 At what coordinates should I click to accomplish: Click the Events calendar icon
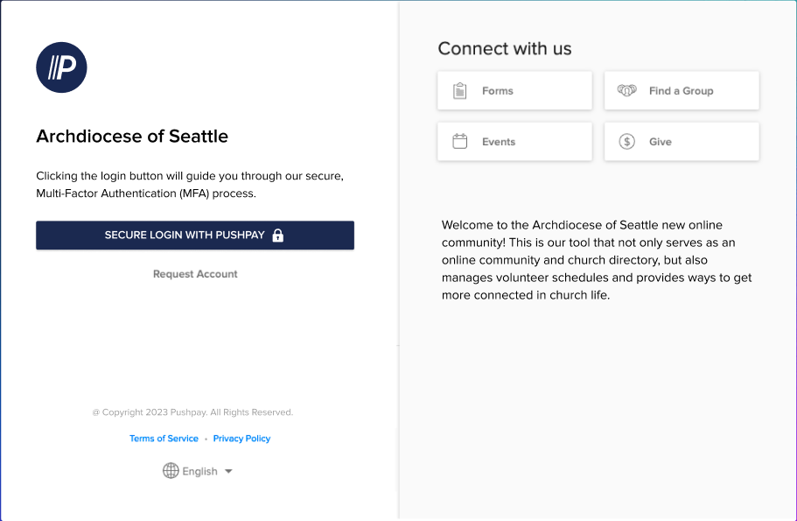pos(460,141)
